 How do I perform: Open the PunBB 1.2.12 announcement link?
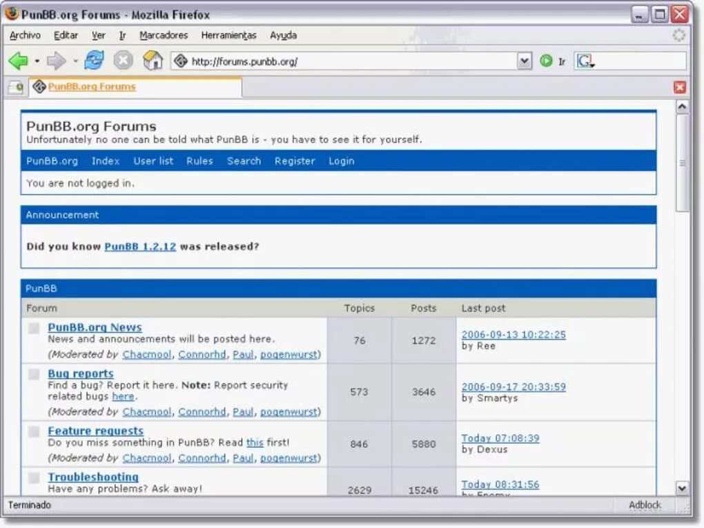140,246
